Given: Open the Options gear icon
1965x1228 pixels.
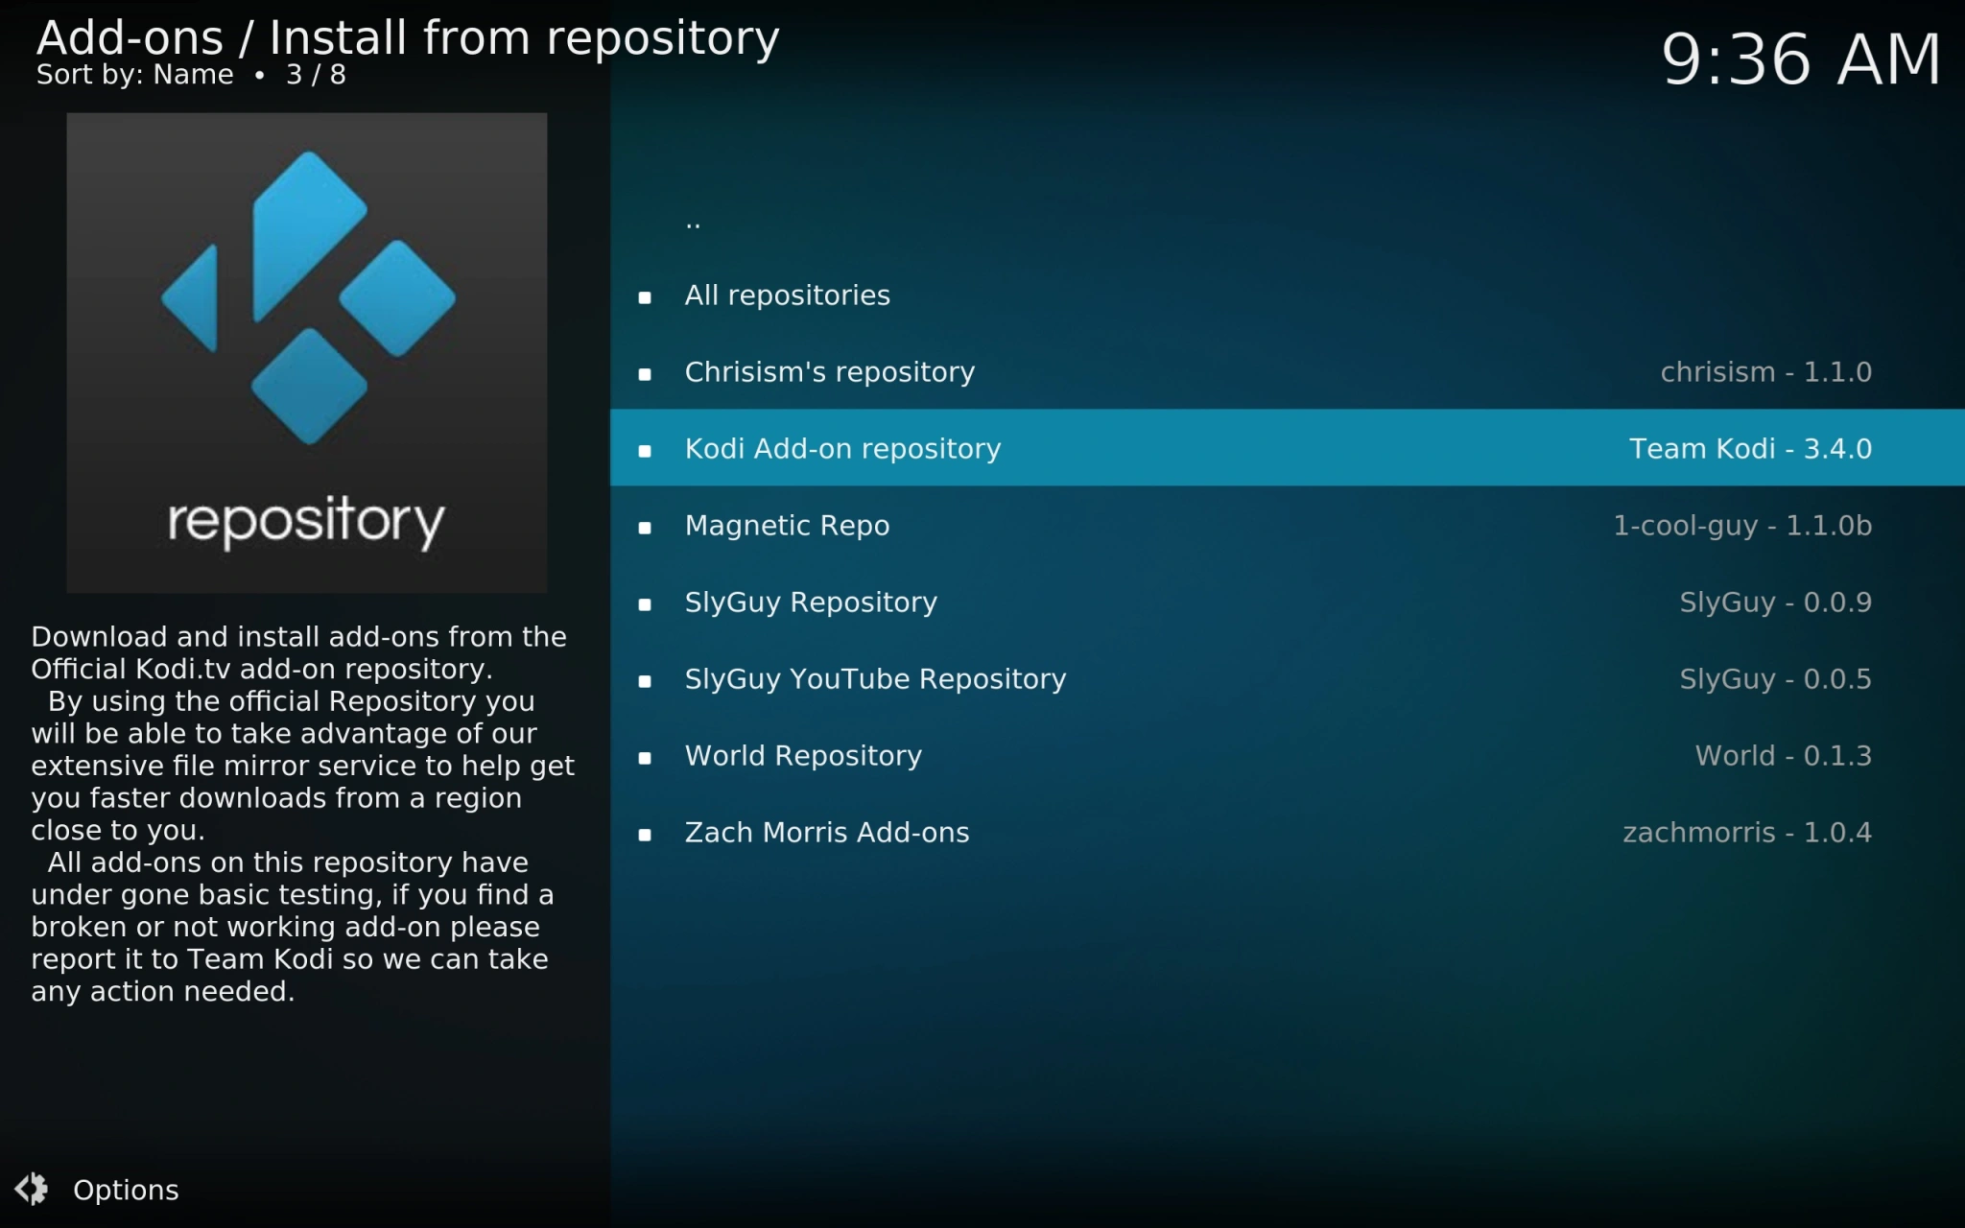Looking at the screenshot, I should [32, 1189].
